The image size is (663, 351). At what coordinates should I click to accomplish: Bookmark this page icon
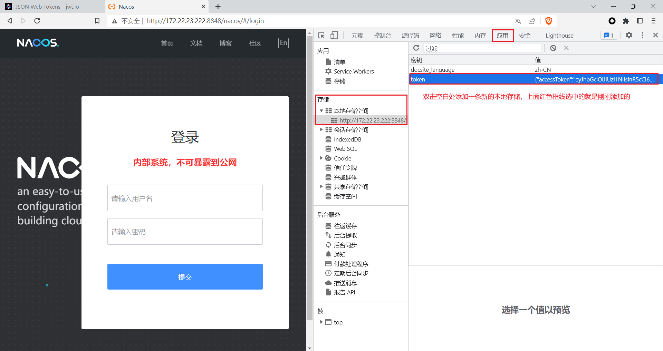(x=97, y=21)
